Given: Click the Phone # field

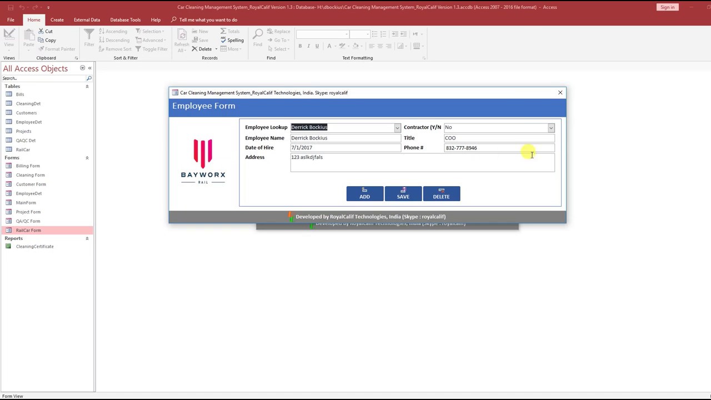Looking at the screenshot, I should pos(499,148).
